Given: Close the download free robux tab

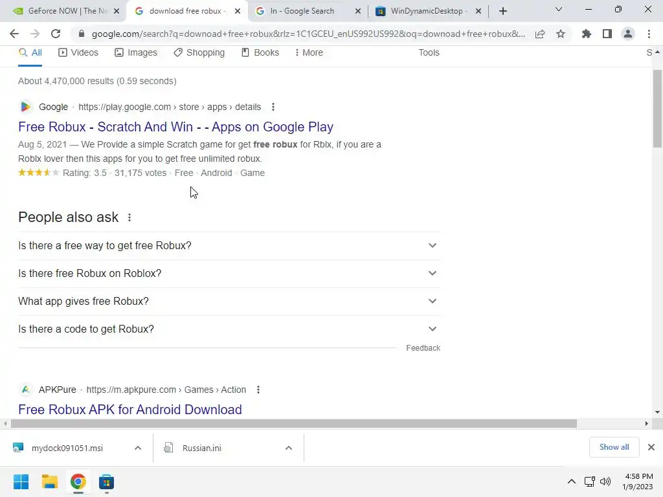Looking at the screenshot, I should coord(238,11).
